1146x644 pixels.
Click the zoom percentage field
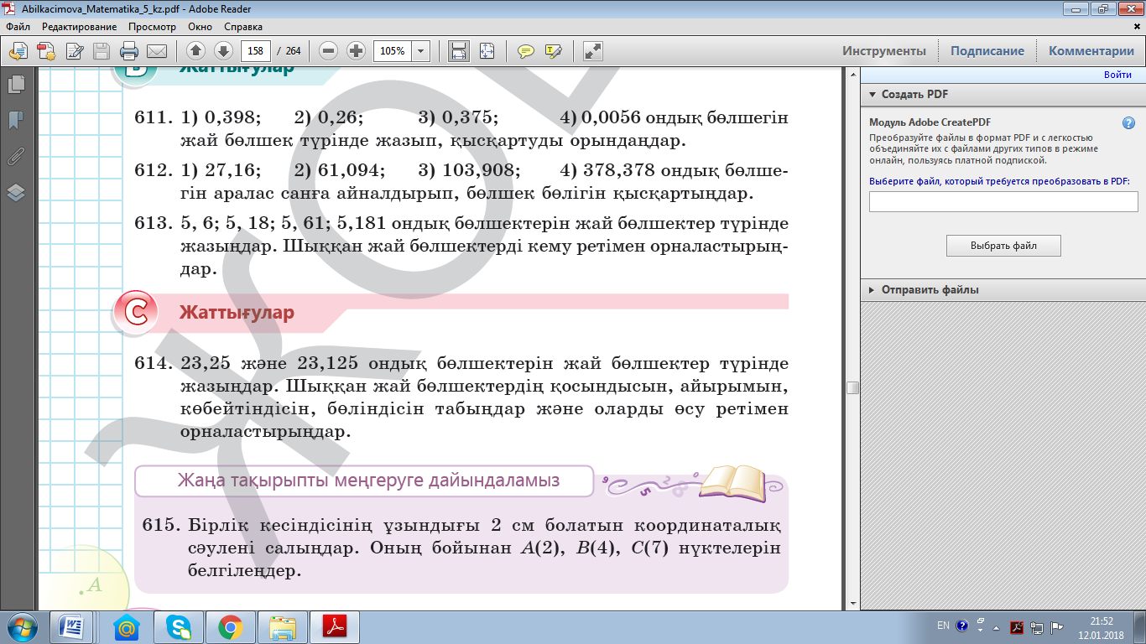click(x=393, y=51)
